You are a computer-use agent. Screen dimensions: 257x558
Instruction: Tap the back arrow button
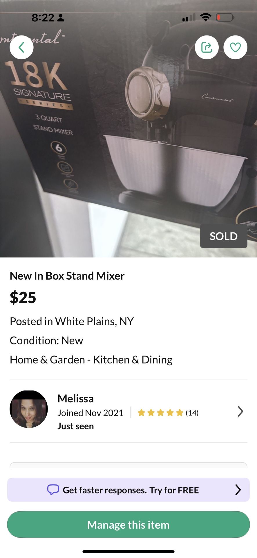(x=21, y=47)
